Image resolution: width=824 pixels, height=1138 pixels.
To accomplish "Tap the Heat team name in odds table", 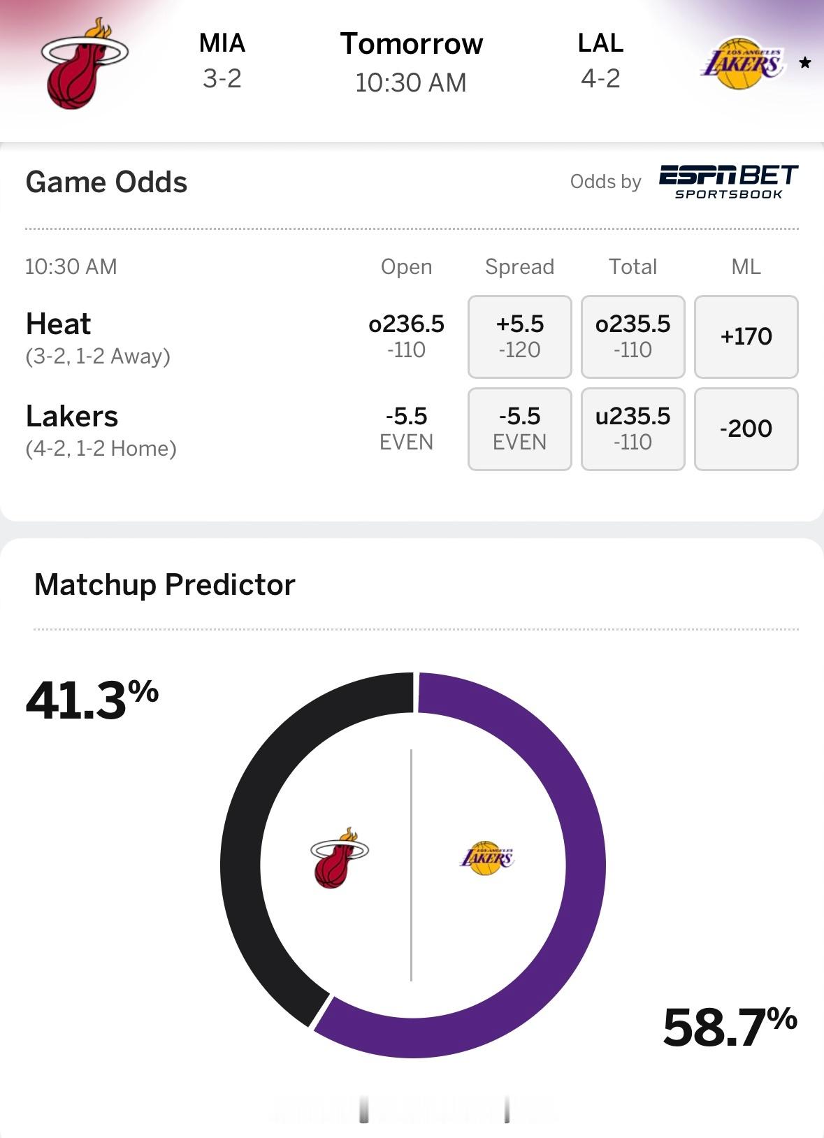I will [59, 324].
